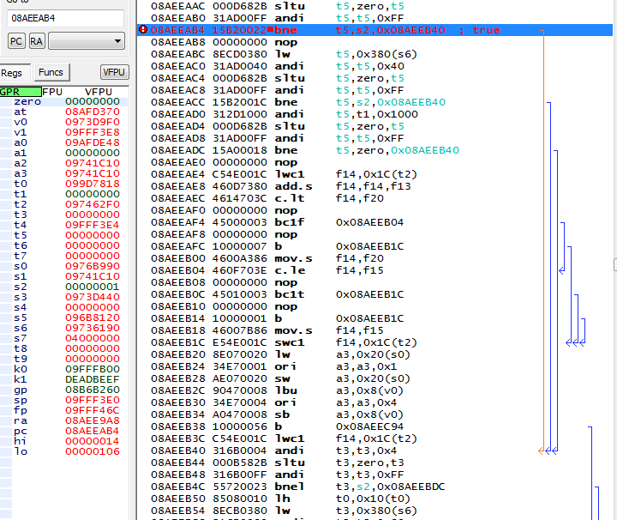Click the branch target 0x08AEEC94 operand
Screen dimensions: 617x520
[370, 426]
